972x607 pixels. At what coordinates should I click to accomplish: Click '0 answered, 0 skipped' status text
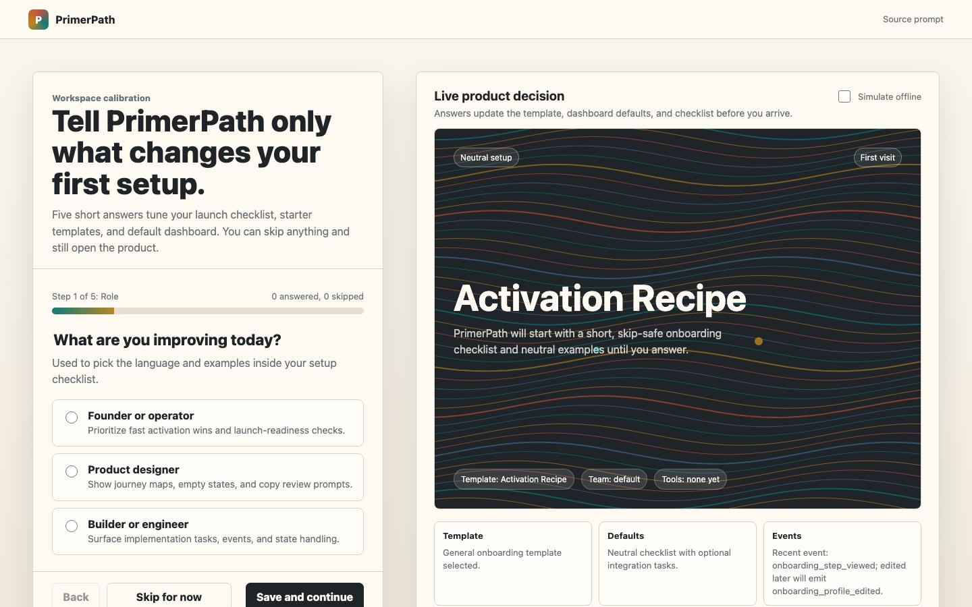point(317,296)
